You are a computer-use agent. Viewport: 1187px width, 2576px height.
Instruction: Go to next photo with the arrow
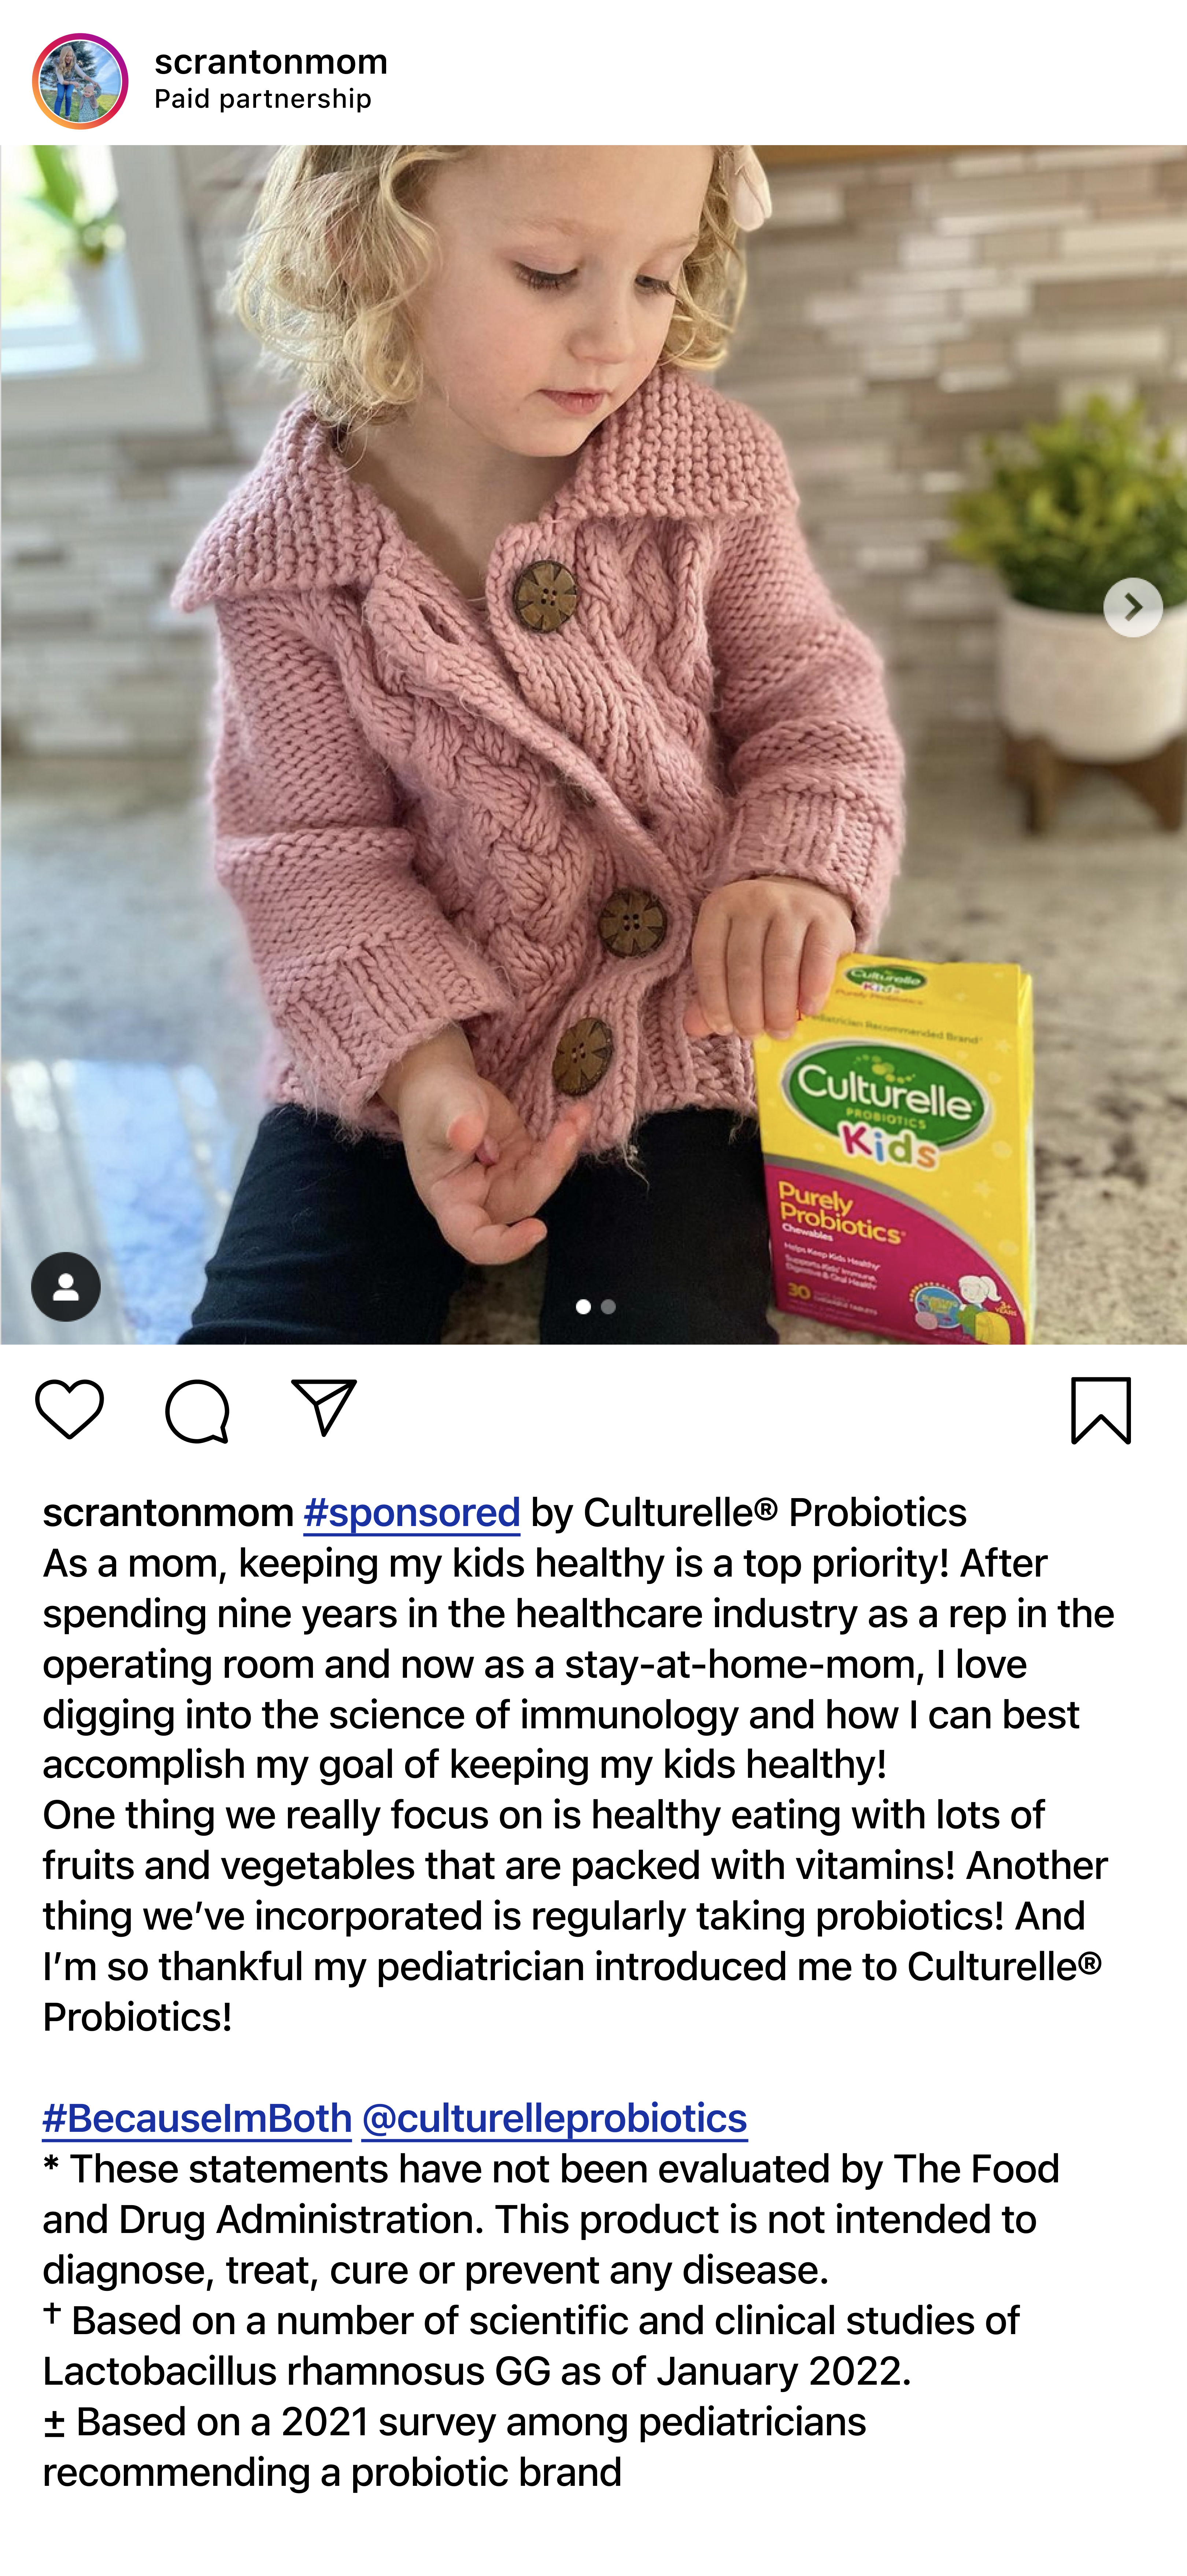click(x=1133, y=607)
